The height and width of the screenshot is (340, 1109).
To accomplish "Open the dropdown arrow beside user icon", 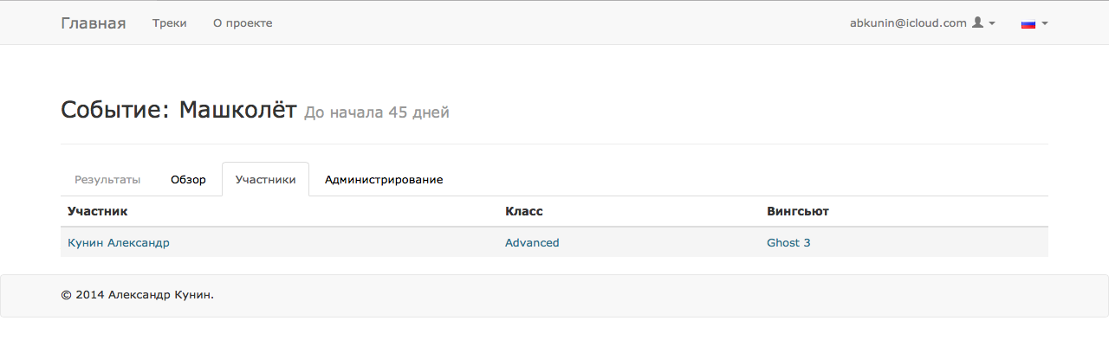I will [992, 23].
